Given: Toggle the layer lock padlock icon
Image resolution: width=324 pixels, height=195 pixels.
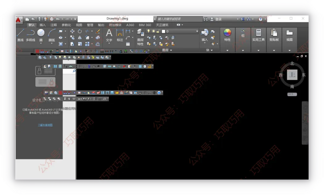Looking at the screenshot, I should 158,31.
